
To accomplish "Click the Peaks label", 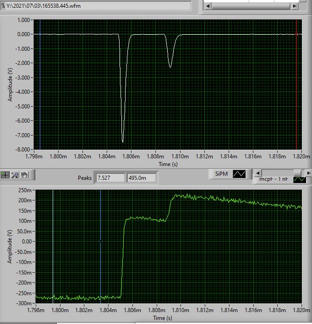I will coord(85,178).
